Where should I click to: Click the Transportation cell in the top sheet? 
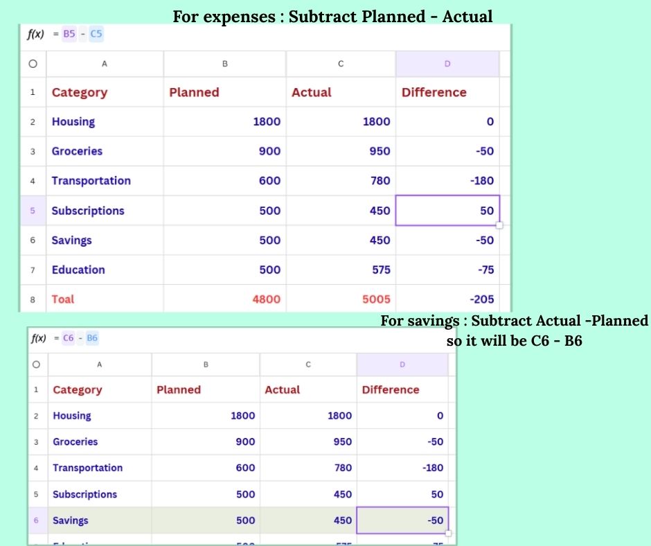105,181
